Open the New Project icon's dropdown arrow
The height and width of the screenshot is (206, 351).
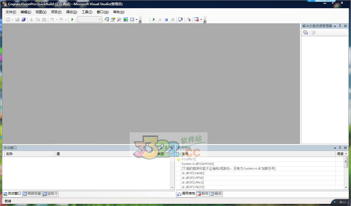point(12,20)
